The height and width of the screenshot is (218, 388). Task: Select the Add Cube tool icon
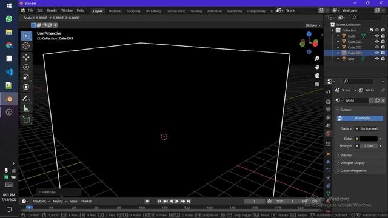[x=26, y=120]
